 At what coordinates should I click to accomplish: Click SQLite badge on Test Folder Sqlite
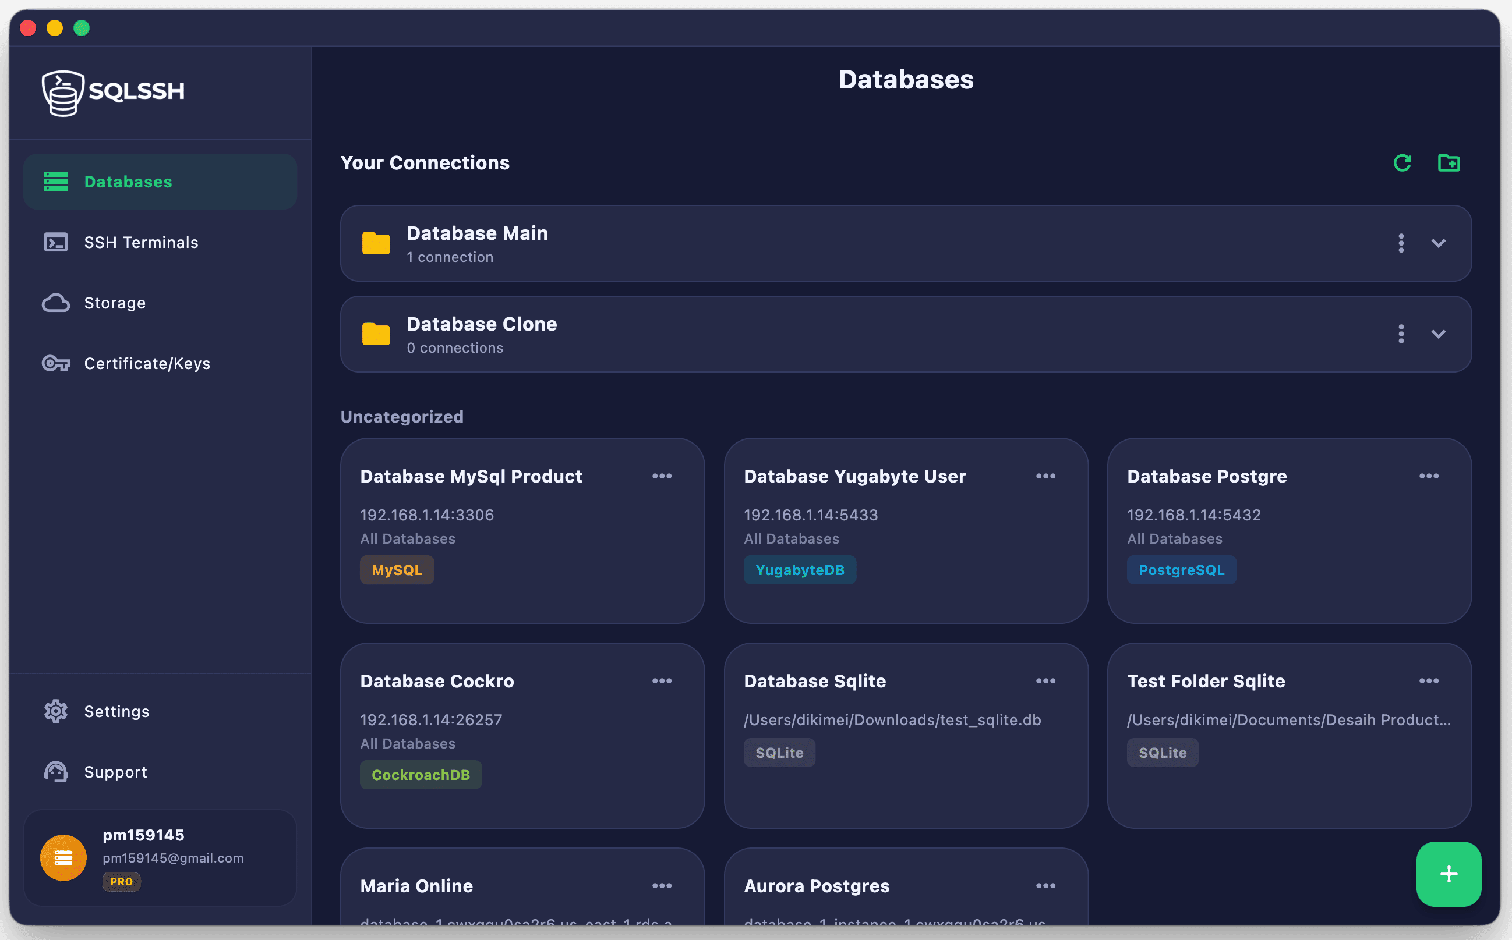[x=1163, y=753]
